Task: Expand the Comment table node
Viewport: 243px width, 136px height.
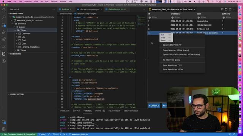Action: pyautogui.click(x=16, y=34)
